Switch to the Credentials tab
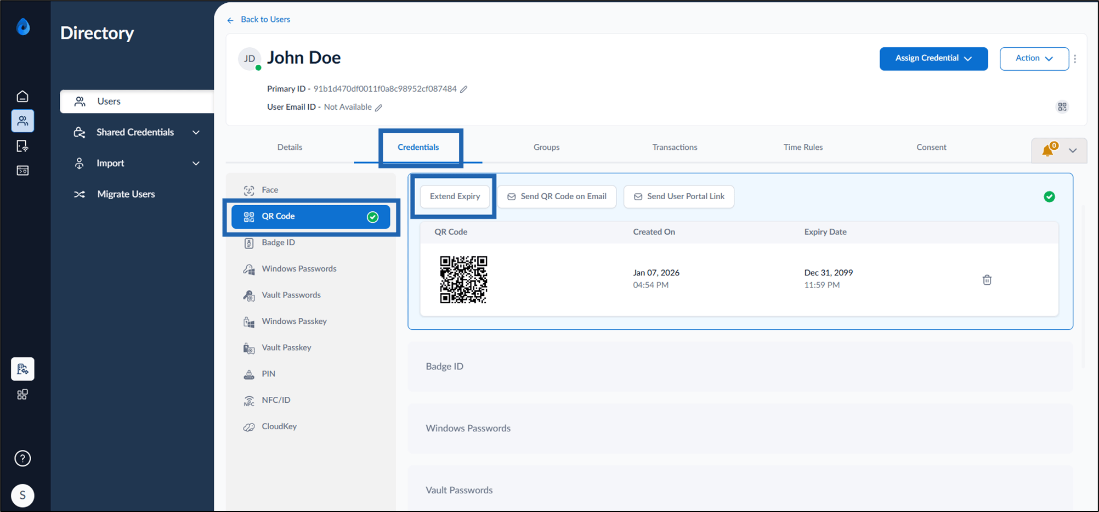The height and width of the screenshot is (512, 1099). [x=418, y=147]
